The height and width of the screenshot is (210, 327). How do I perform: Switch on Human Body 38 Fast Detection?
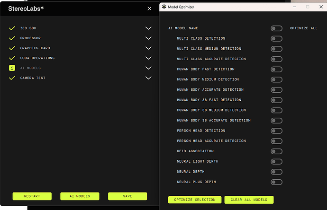coord(277,100)
